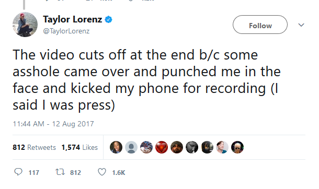Like the tweet with the heart icon
This screenshot has height=189, width=319.
coord(102,172)
